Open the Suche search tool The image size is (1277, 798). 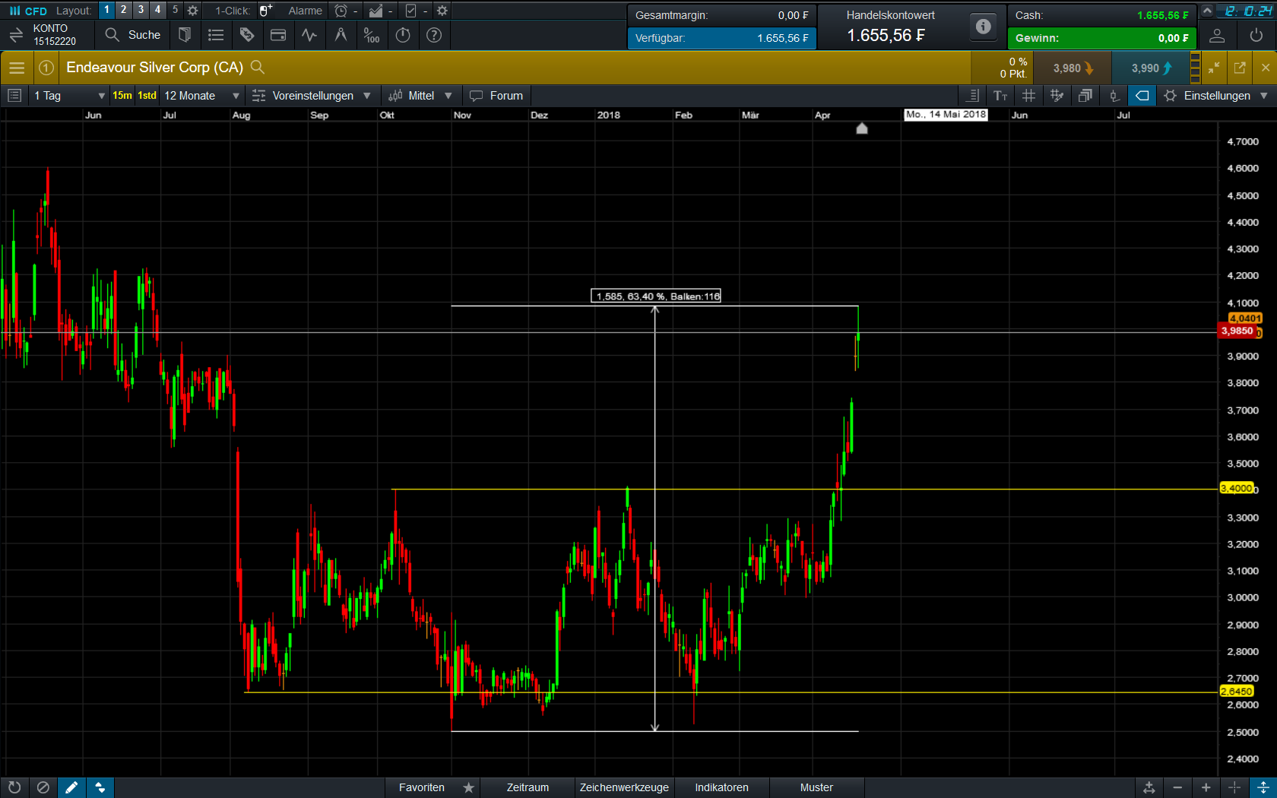point(132,35)
